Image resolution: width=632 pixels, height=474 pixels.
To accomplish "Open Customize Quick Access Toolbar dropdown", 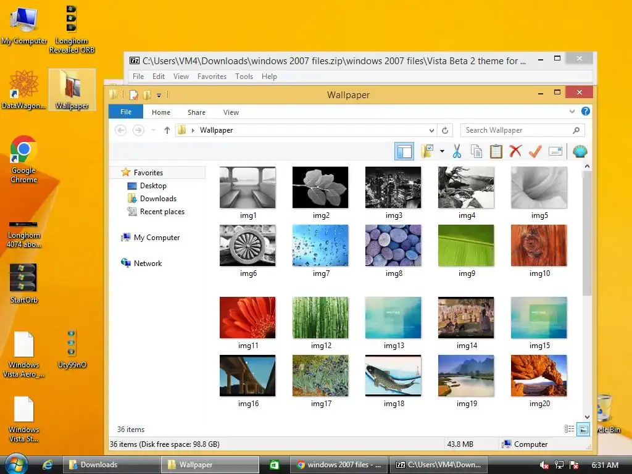I will coord(159,96).
